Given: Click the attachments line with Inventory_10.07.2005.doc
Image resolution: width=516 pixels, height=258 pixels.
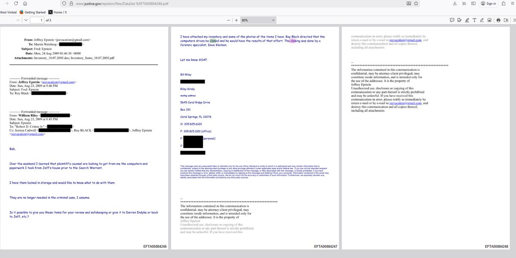Looking at the screenshot, I should pos(65,57).
